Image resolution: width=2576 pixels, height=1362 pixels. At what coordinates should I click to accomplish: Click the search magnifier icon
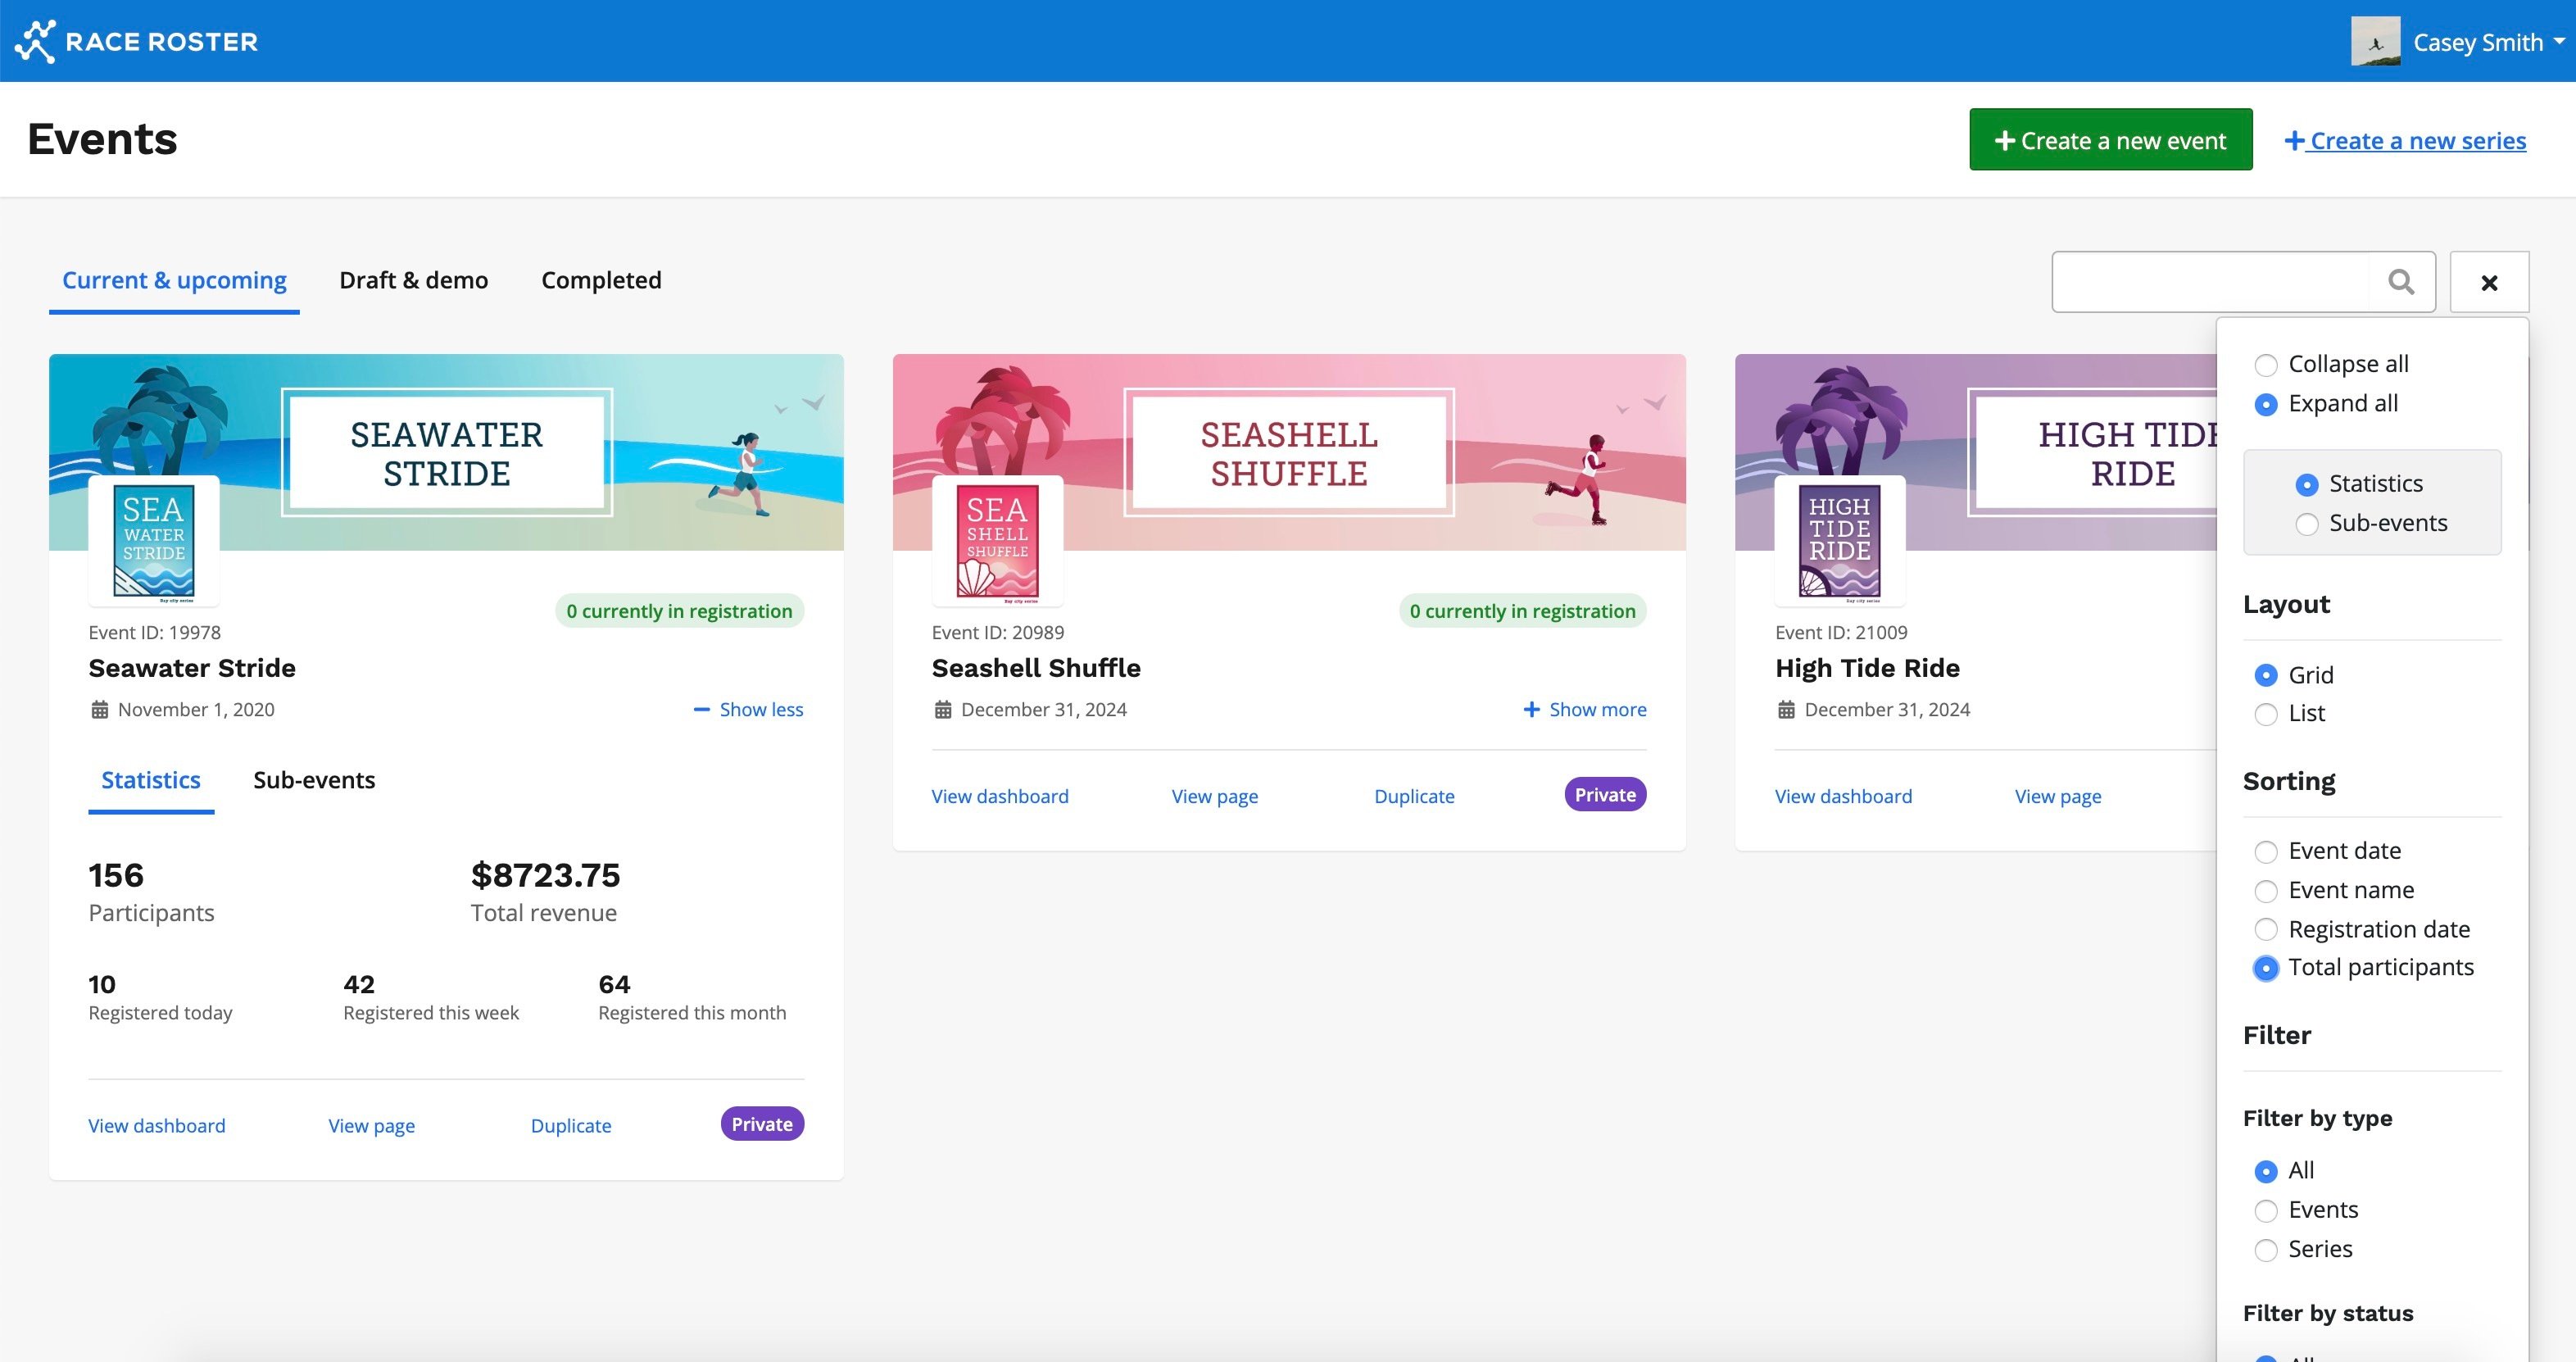[x=2401, y=282]
